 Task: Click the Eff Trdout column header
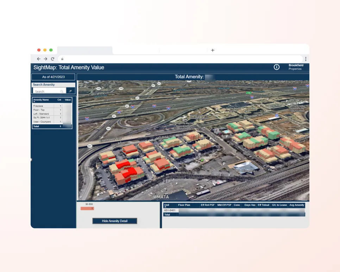(264, 205)
